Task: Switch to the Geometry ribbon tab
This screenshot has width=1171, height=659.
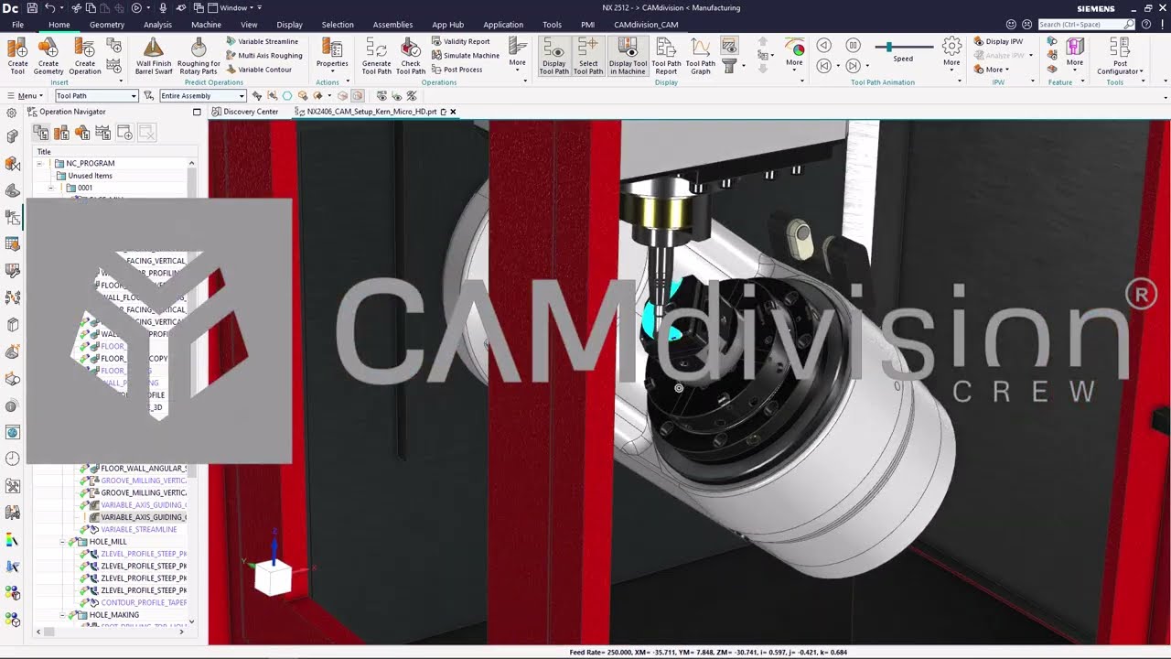Action: (107, 25)
